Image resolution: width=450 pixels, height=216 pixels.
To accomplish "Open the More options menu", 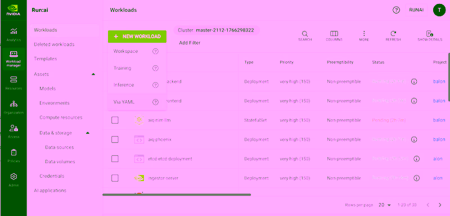I will coord(364,36).
